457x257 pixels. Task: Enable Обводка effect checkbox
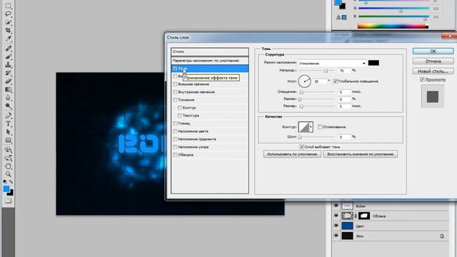(175, 155)
